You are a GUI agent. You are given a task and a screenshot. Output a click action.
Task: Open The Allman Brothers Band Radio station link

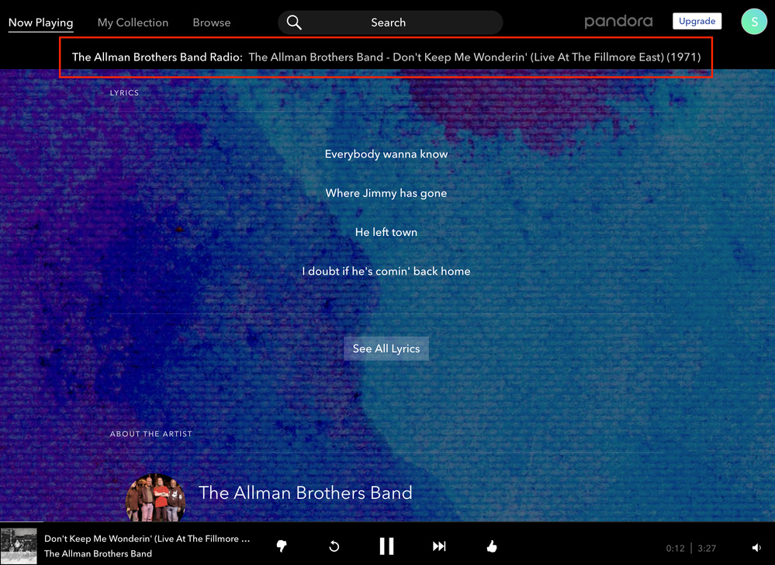tap(157, 57)
